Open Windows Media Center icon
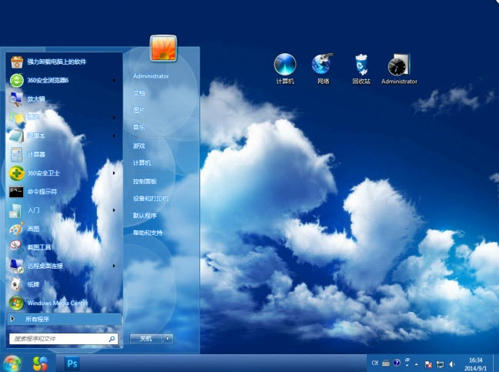This screenshot has width=499, height=372. point(16,303)
